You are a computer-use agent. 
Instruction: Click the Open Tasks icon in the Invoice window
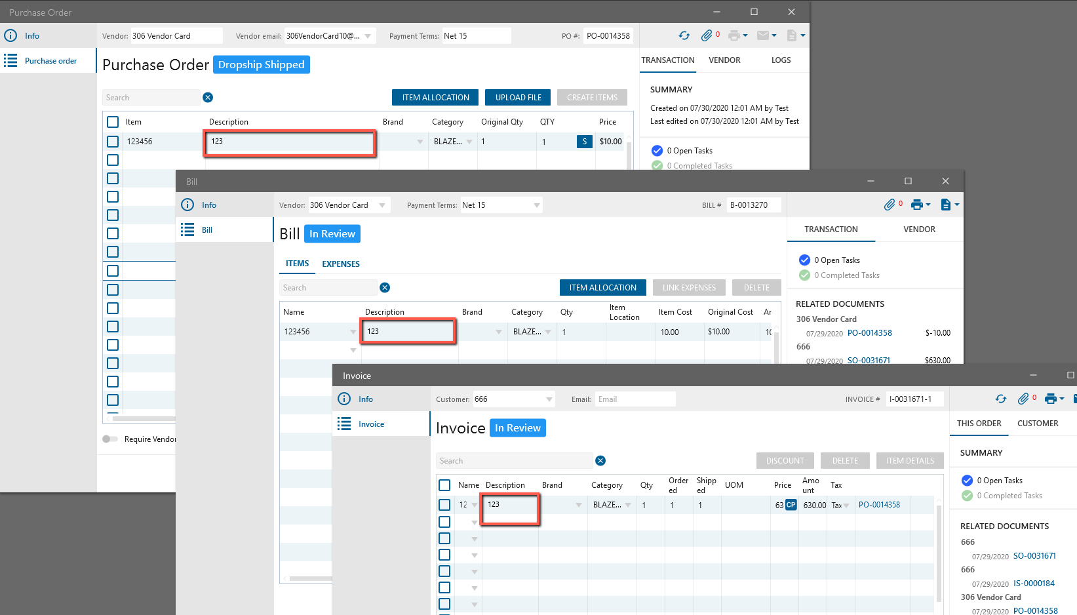point(967,481)
